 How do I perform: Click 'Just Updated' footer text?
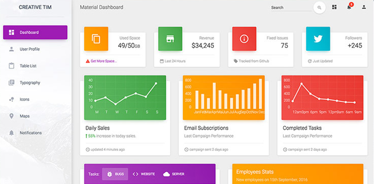[x=323, y=61]
